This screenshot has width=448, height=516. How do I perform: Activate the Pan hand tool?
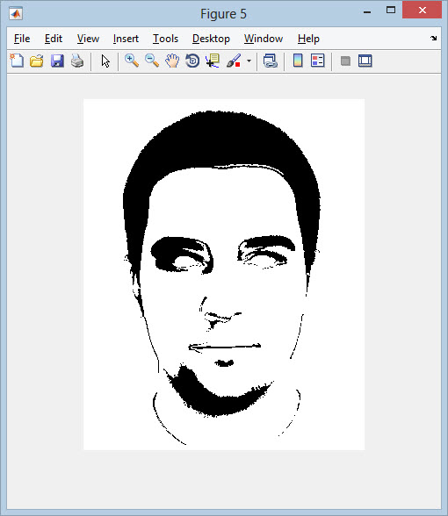click(x=172, y=61)
